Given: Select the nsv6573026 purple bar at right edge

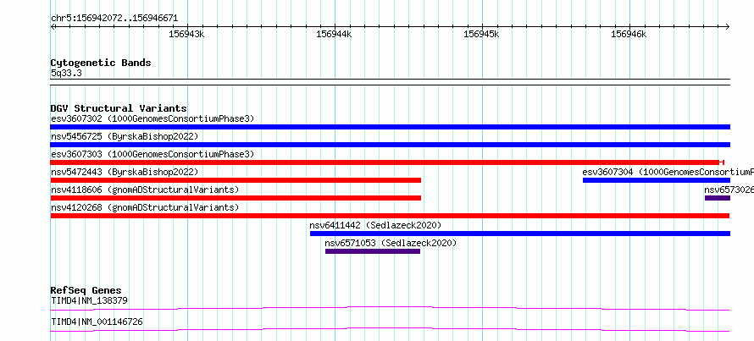Looking at the screenshot, I should 718,198.
